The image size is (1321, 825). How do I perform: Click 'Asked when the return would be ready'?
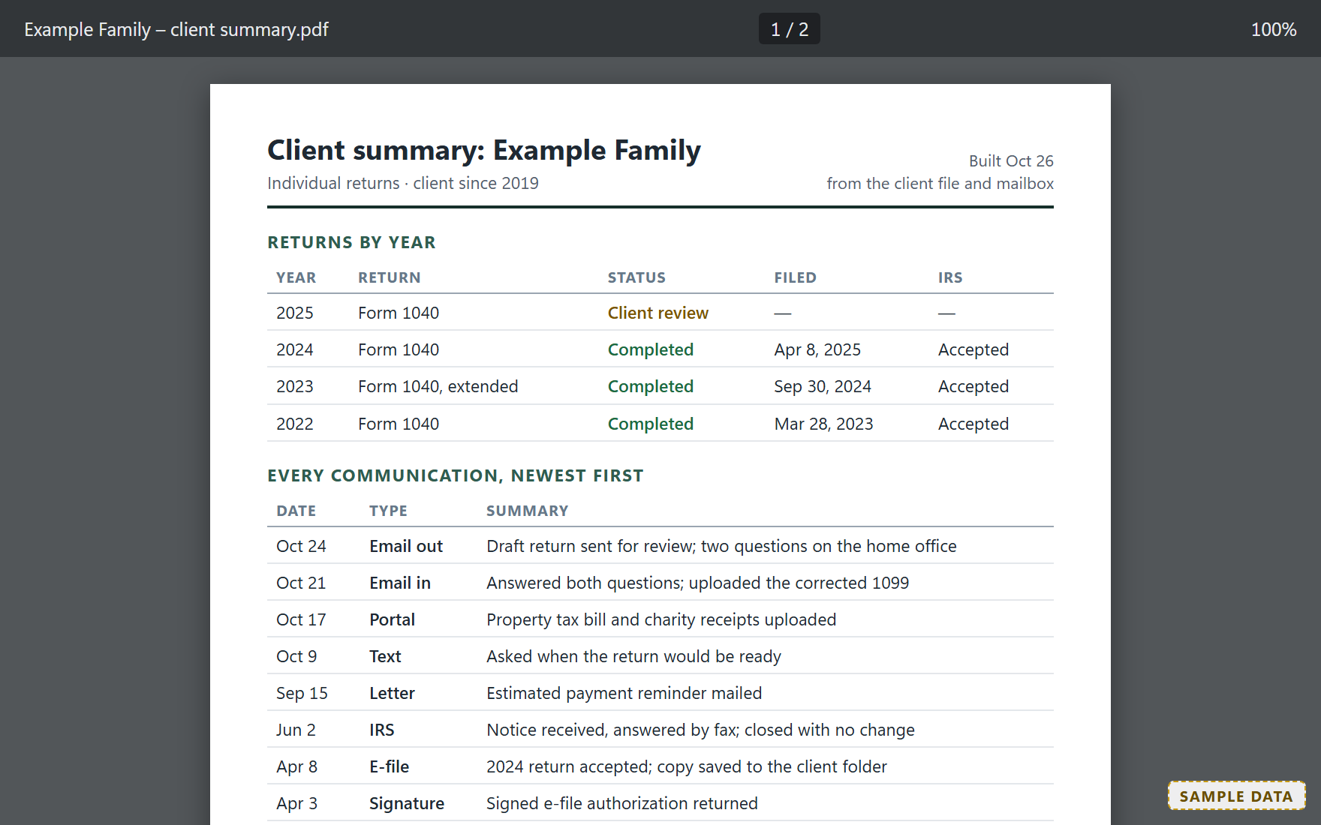pos(633,656)
